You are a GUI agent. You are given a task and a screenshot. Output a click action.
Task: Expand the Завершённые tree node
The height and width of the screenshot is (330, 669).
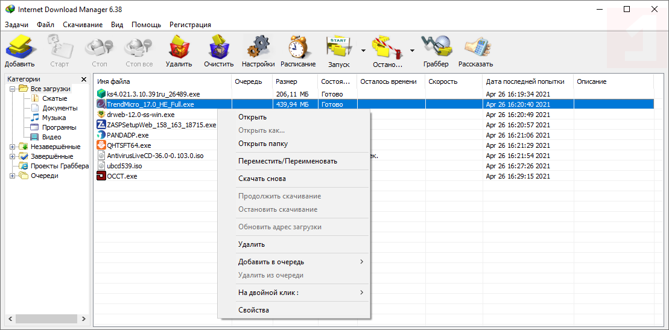(x=12, y=156)
